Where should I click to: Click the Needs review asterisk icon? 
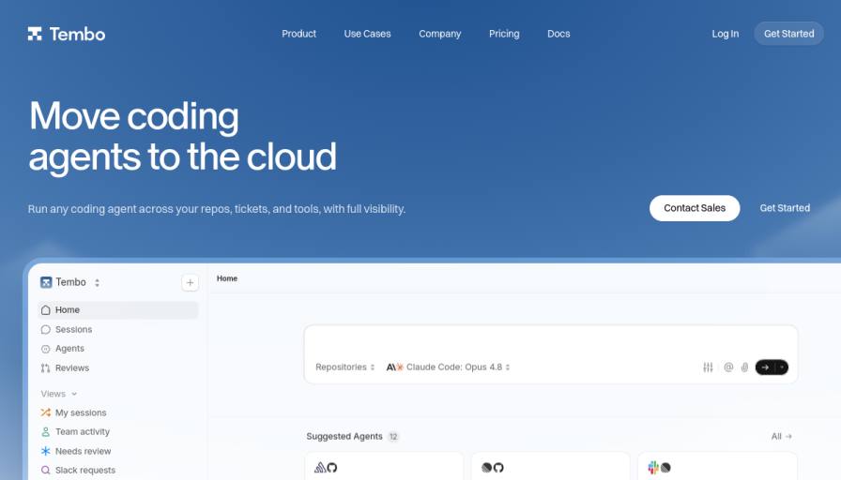pyautogui.click(x=46, y=451)
